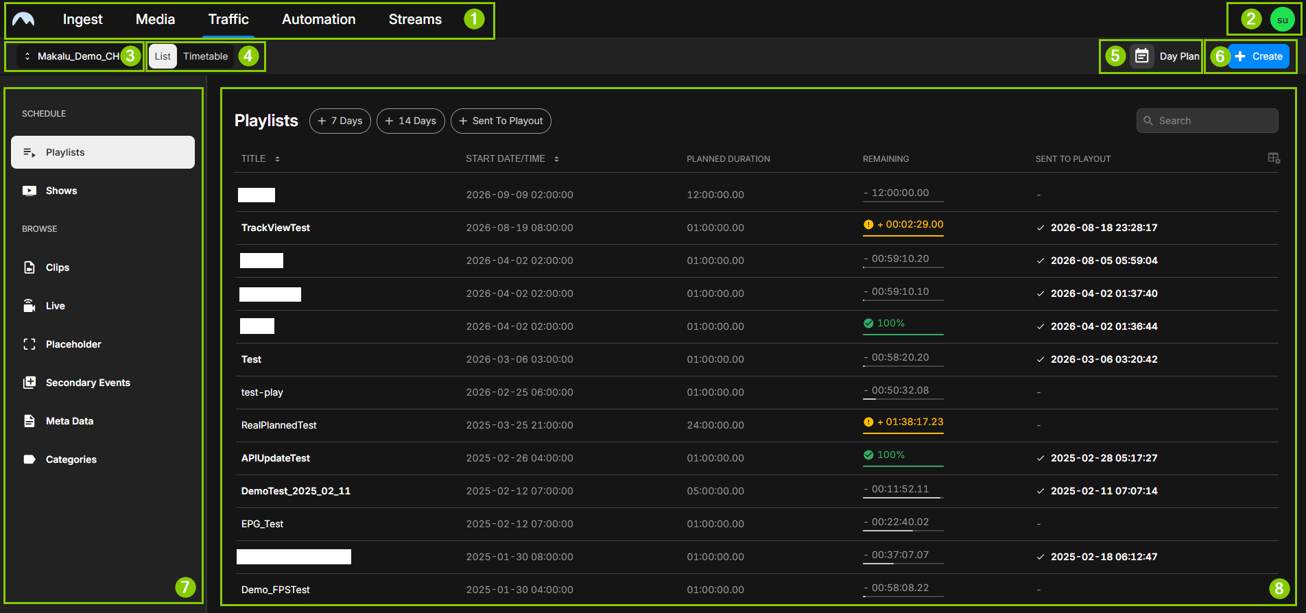
Task: Click remaining progress bar of DemoTest_2025_02_11
Action: [903, 499]
